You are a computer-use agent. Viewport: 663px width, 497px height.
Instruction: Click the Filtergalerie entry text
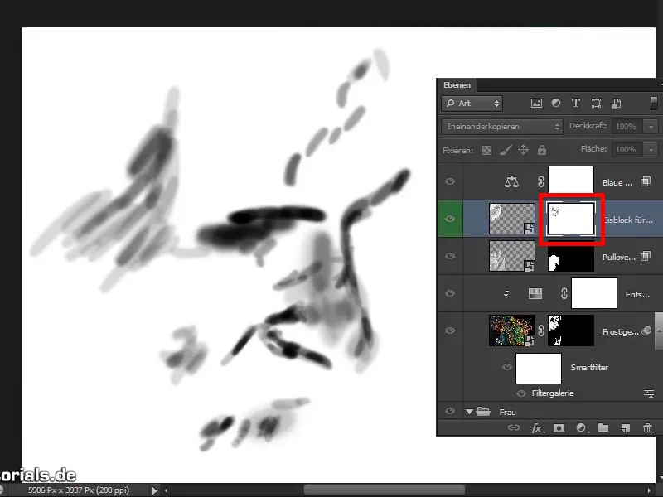553,393
